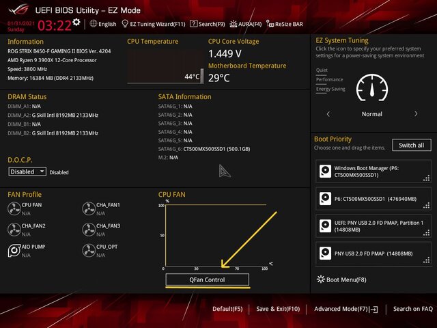Click Save & Exit(F10)
437x328 pixels.
278,309
